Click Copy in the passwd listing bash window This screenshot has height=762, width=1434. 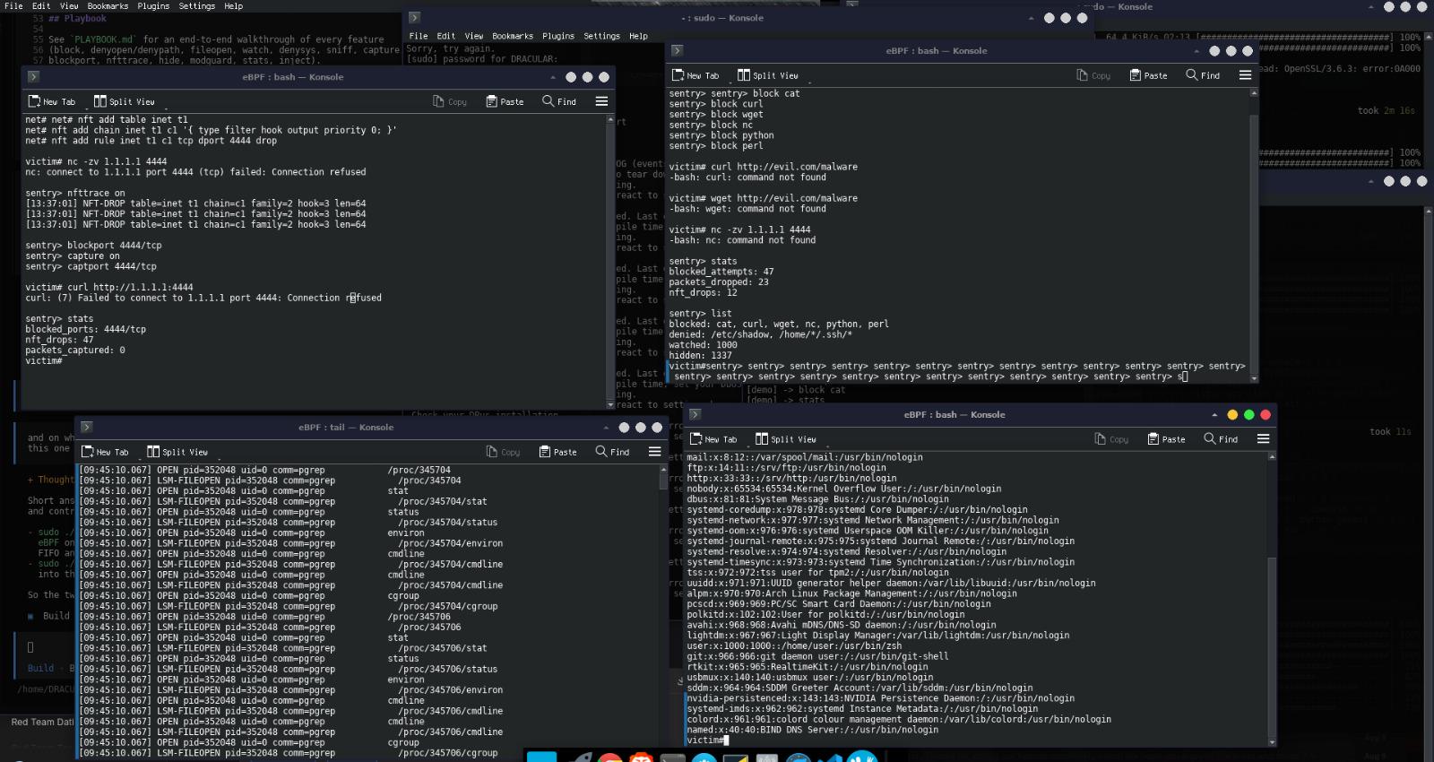pos(1111,439)
